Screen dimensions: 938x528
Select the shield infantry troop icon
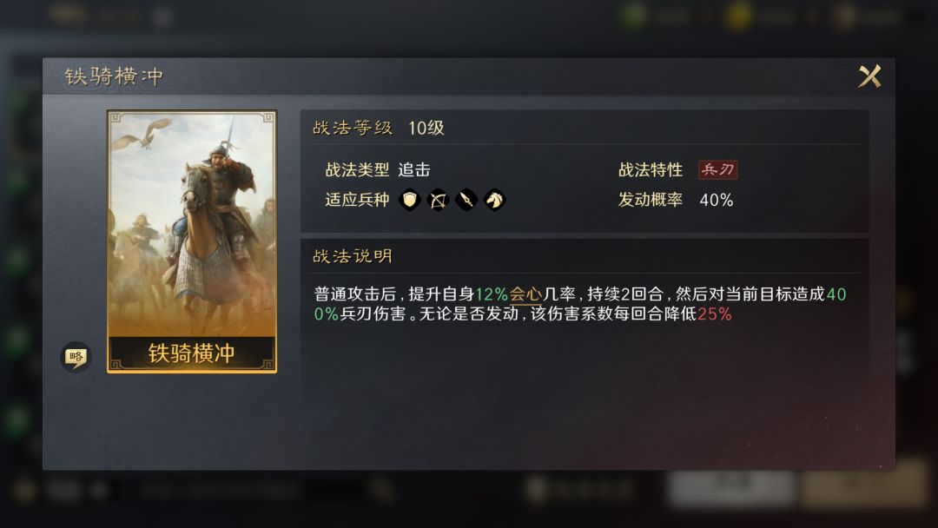410,200
